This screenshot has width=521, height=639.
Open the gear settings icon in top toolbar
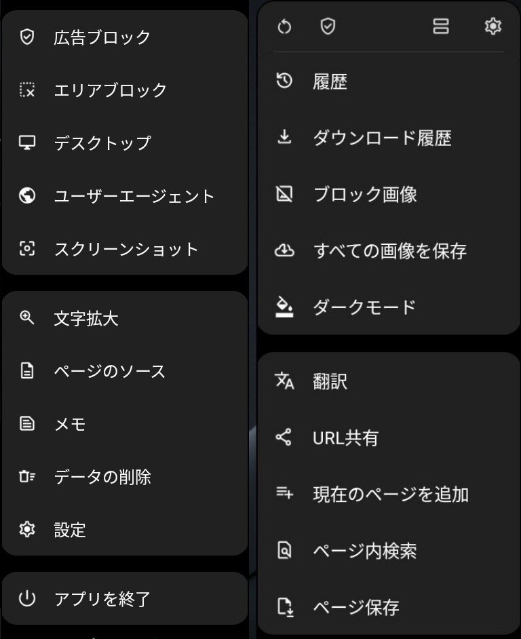point(493,27)
